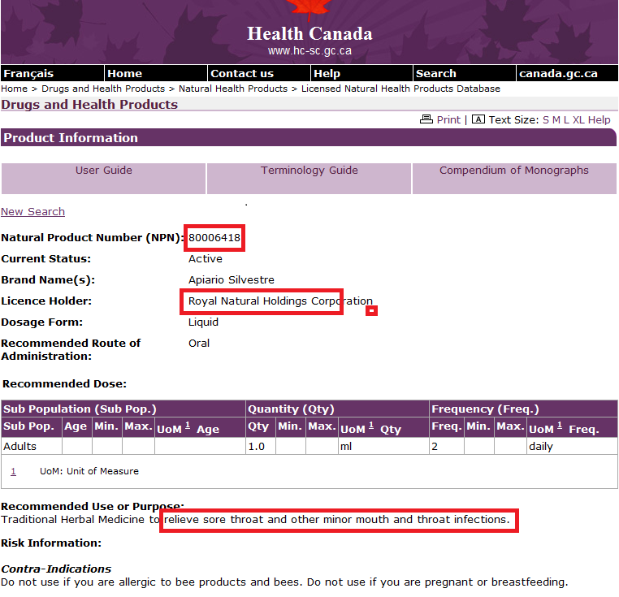Image resolution: width=619 pixels, height=597 pixels.
Task: Click the text size 'A' icon
Action: point(478,119)
